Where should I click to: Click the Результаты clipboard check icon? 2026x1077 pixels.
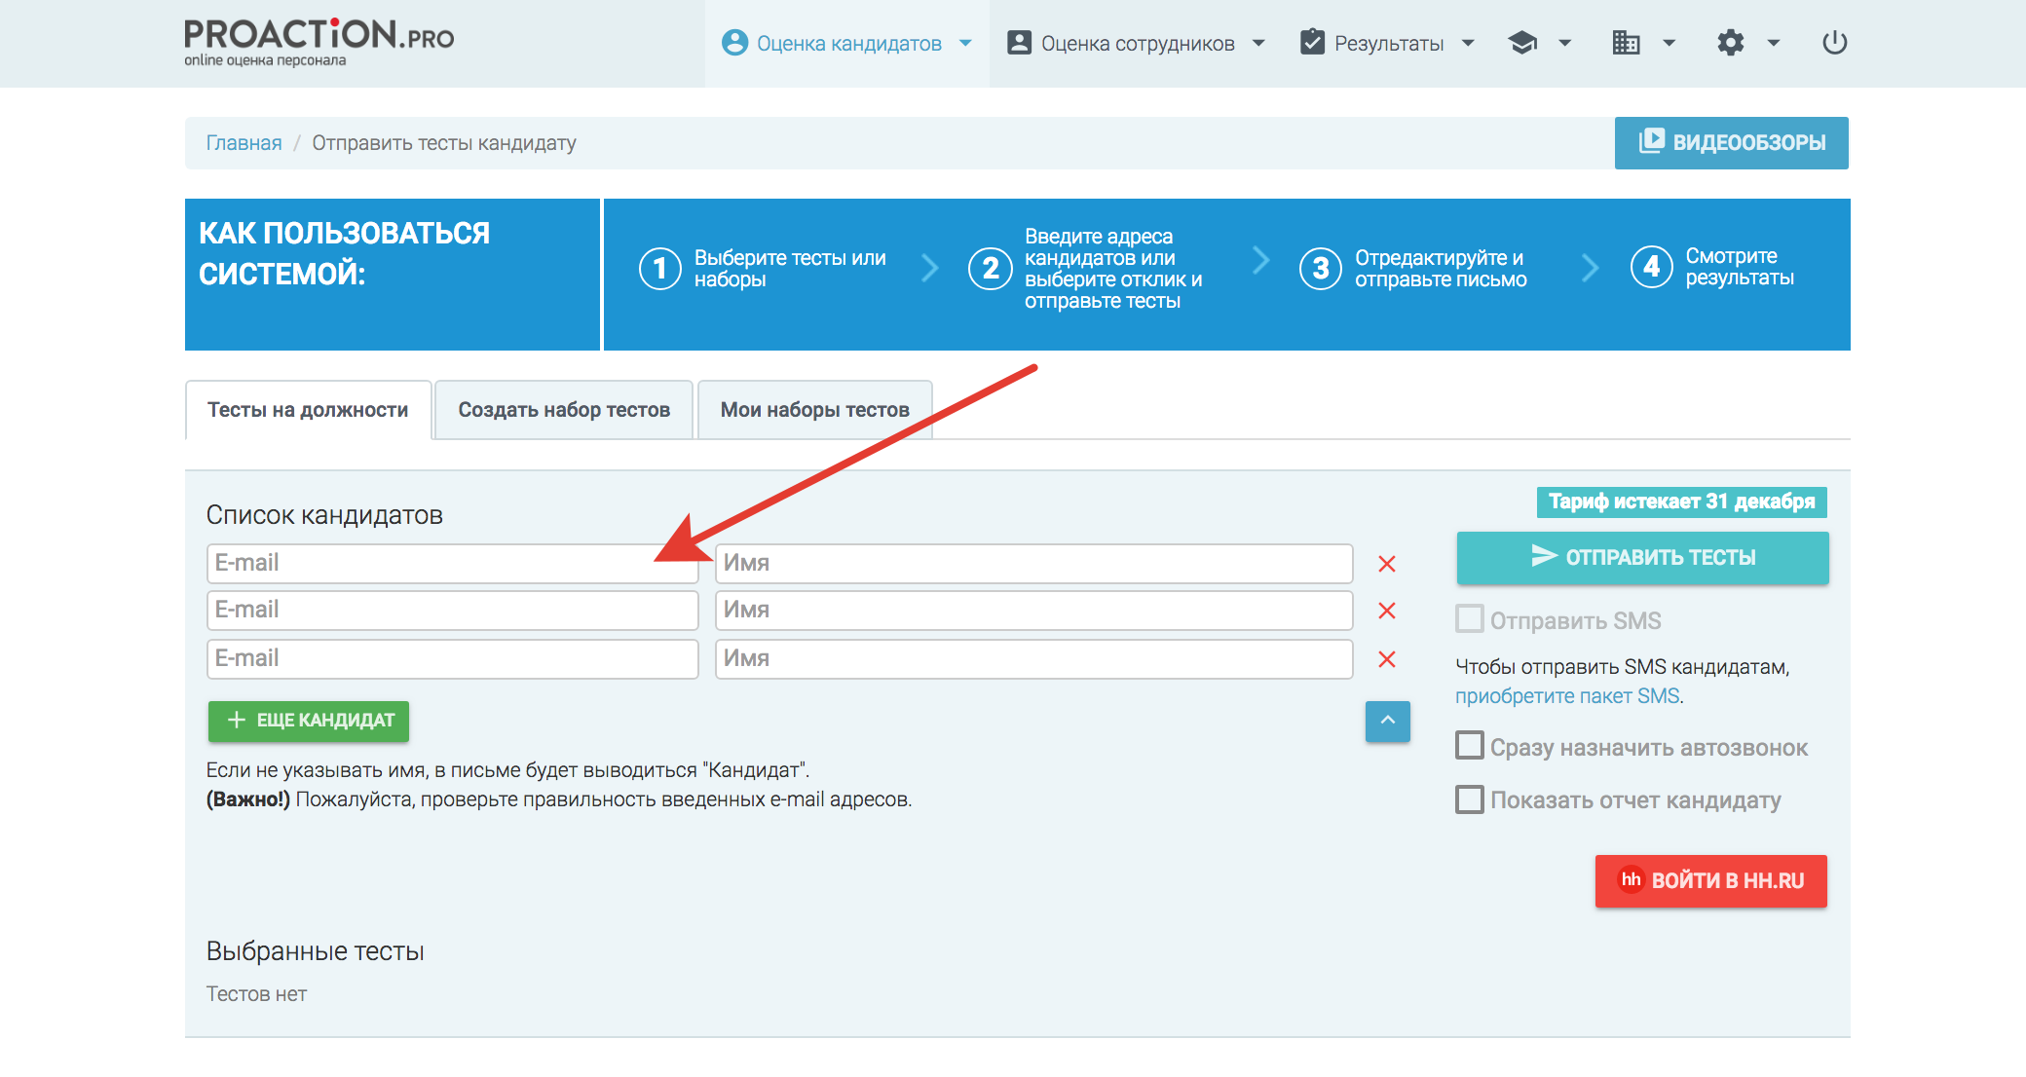pos(1312,42)
